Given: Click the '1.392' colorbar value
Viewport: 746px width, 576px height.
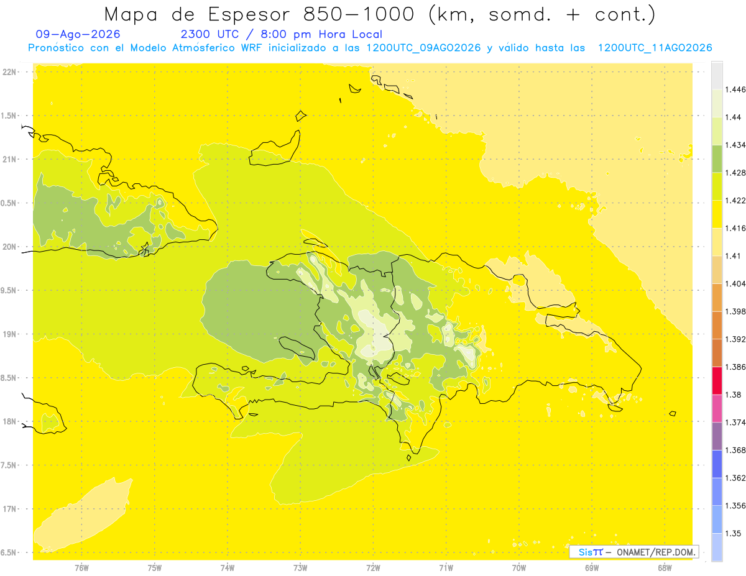Looking at the screenshot, I should pos(735,339).
